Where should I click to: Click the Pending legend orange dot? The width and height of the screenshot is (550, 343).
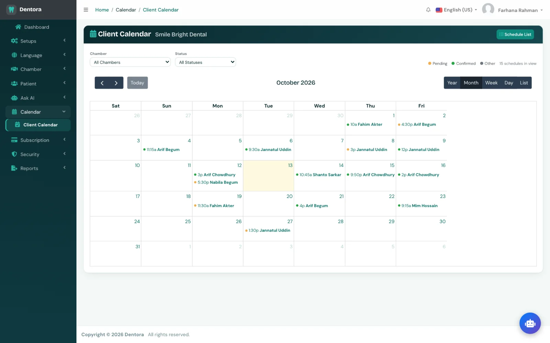pos(430,63)
